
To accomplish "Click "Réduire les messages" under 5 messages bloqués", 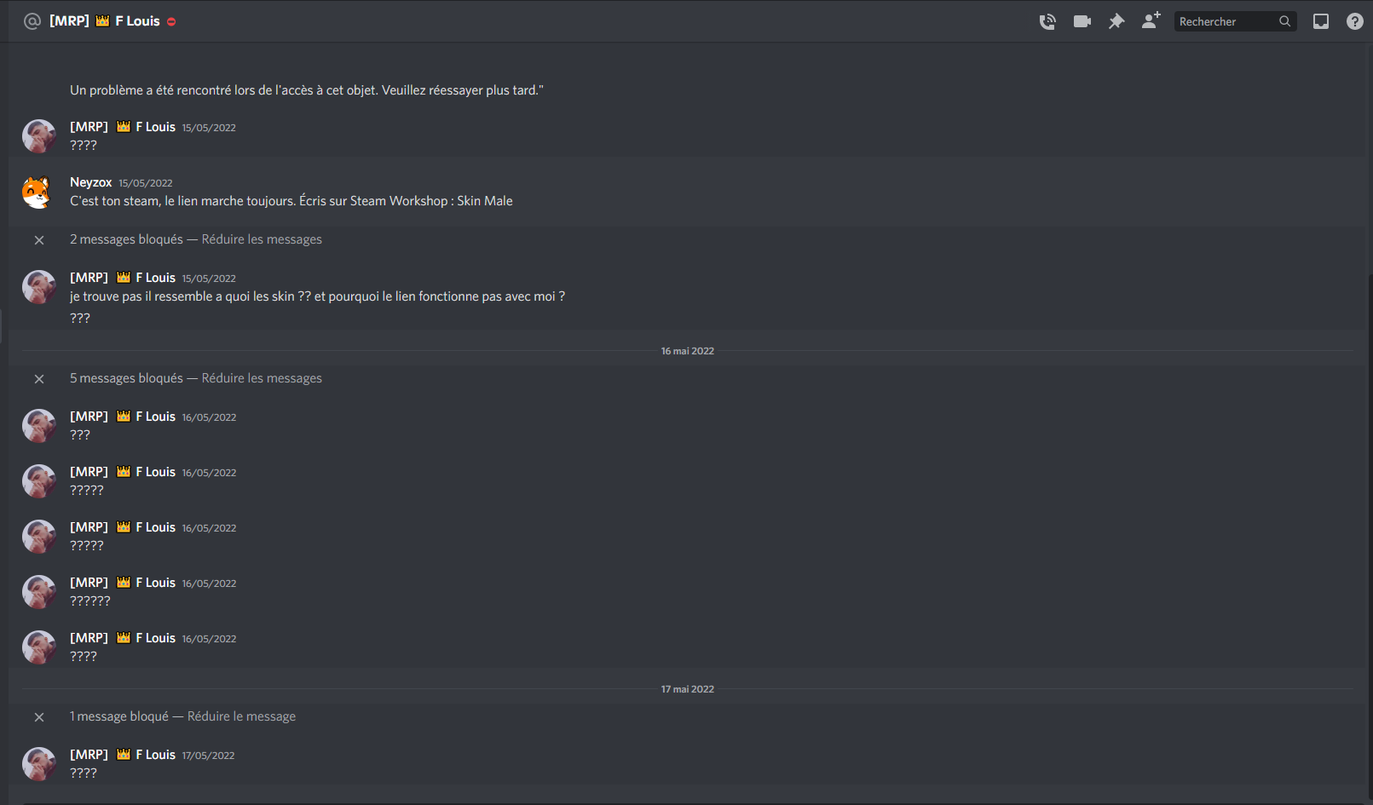I will (262, 378).
